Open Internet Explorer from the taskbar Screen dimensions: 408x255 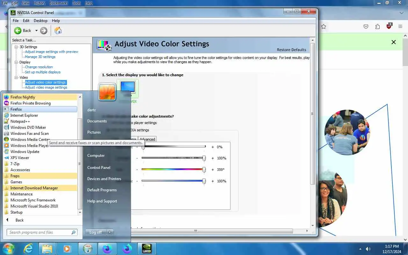(x=28, y=249)
